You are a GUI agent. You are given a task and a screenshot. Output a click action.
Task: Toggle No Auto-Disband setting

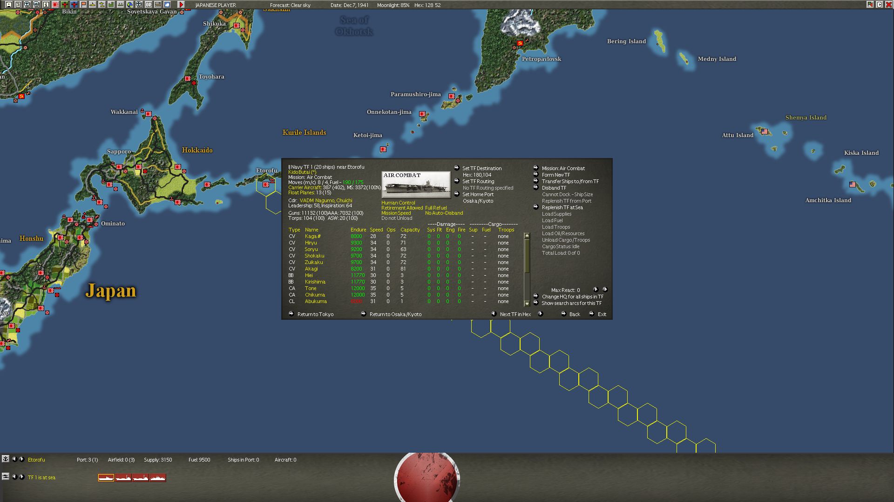[x=444, y=213]
